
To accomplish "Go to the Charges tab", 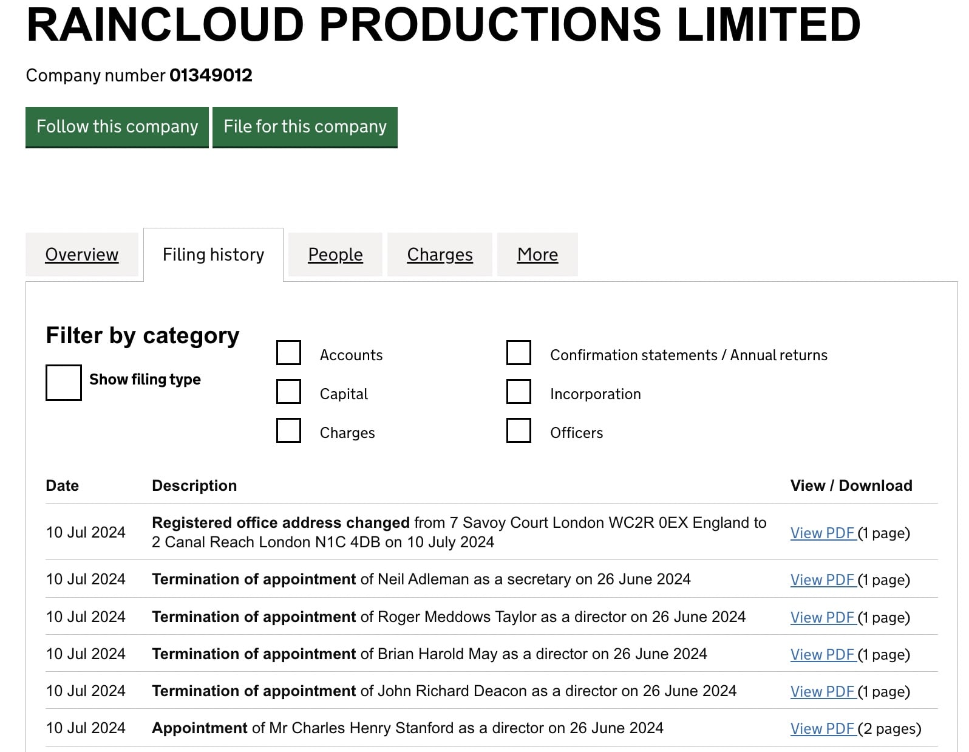I will [x=440, y=255].
